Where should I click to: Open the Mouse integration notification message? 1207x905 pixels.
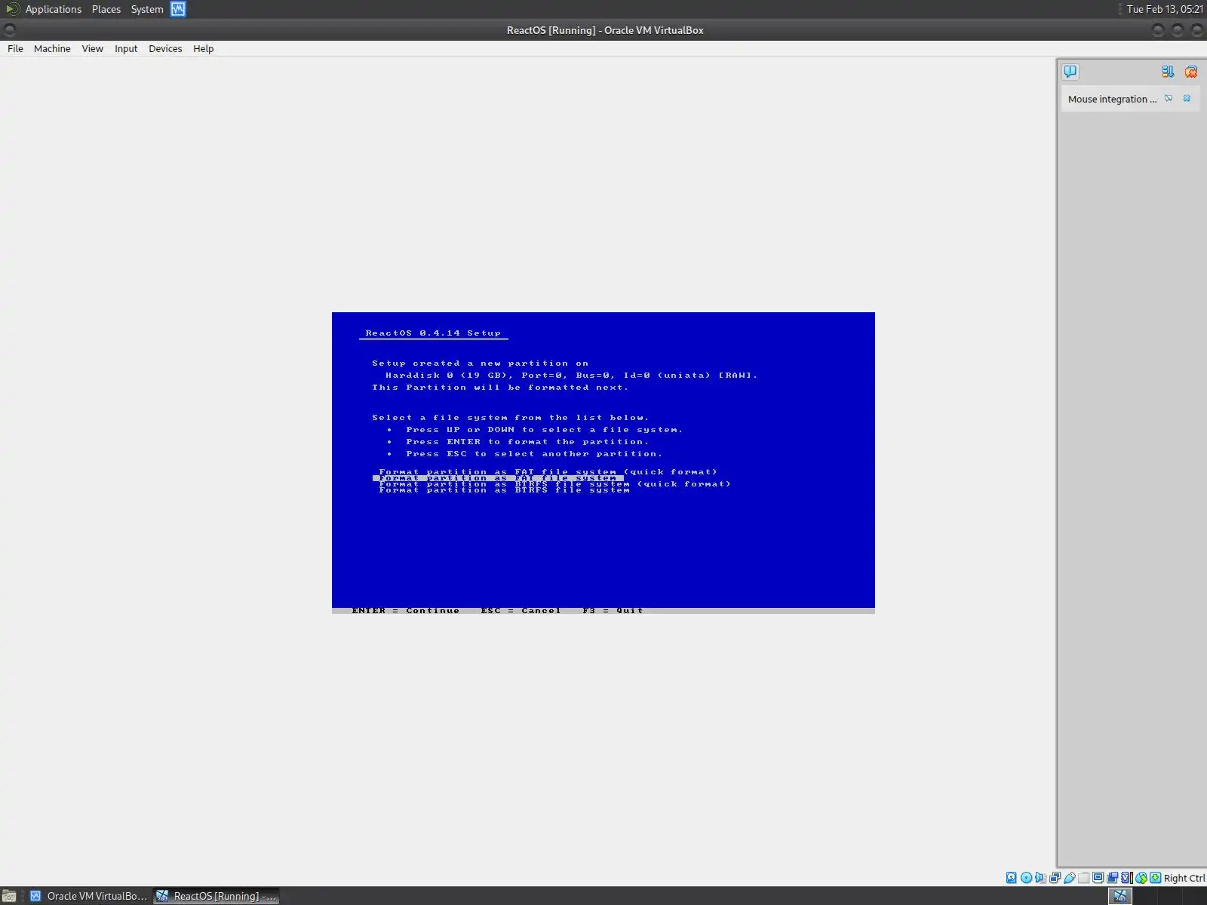click(1112, 99)
